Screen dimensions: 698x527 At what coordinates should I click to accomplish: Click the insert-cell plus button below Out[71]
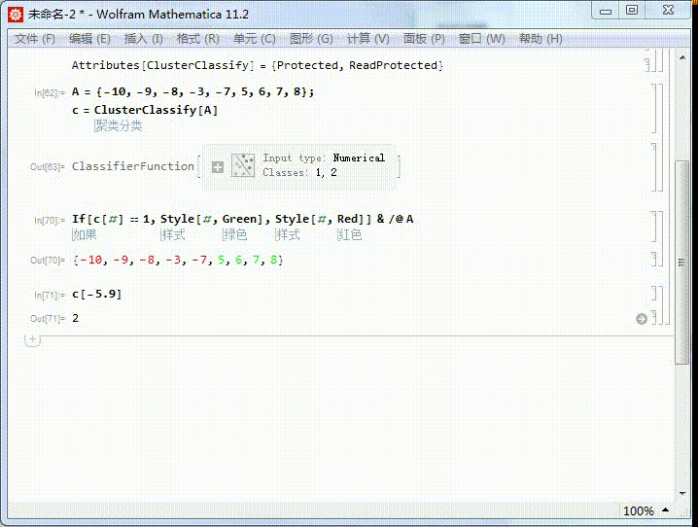(x=32, y=339)
